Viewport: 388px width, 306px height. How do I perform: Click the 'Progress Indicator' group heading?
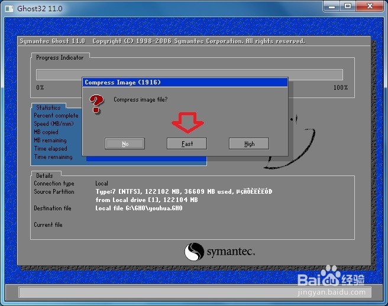coord(60,57)
